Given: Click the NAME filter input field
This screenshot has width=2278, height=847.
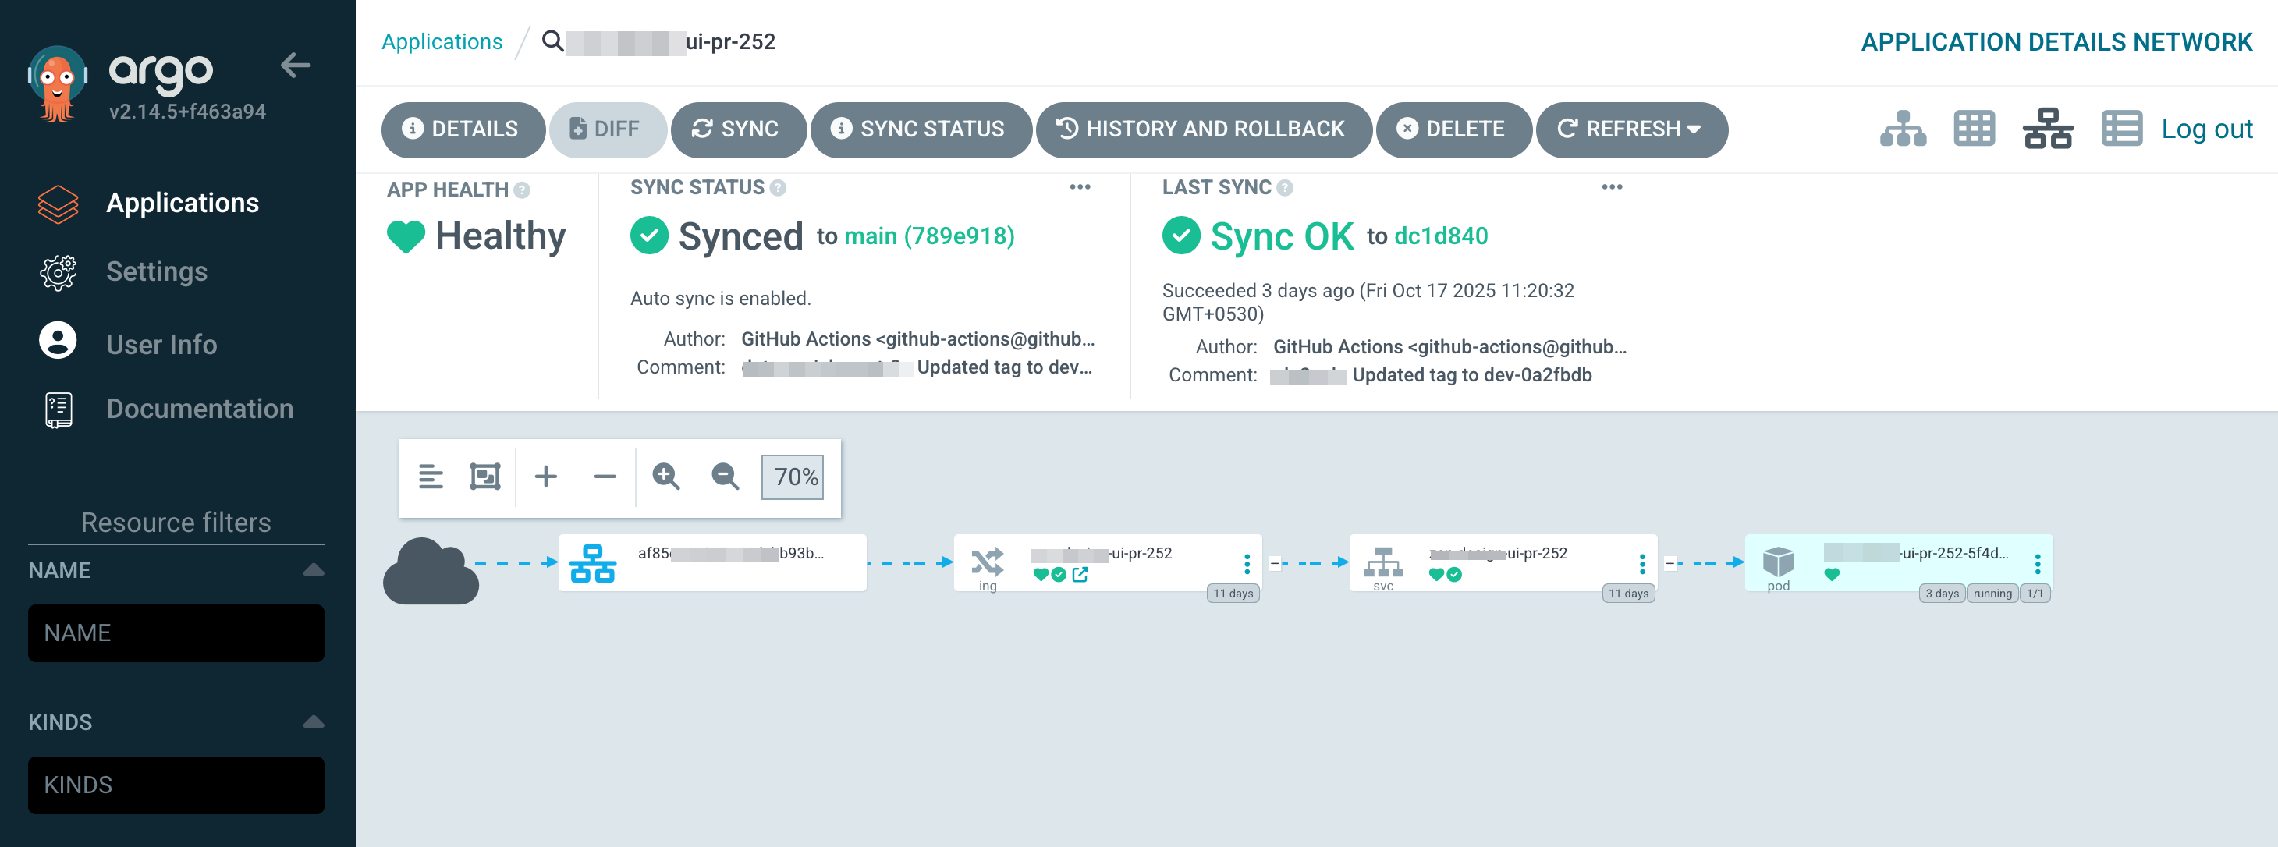Looking at the screenshot, I should [x=176, y=633].
